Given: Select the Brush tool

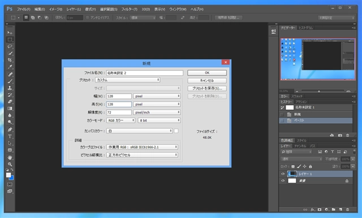Looking at the screenshot, I should [10, 81].
